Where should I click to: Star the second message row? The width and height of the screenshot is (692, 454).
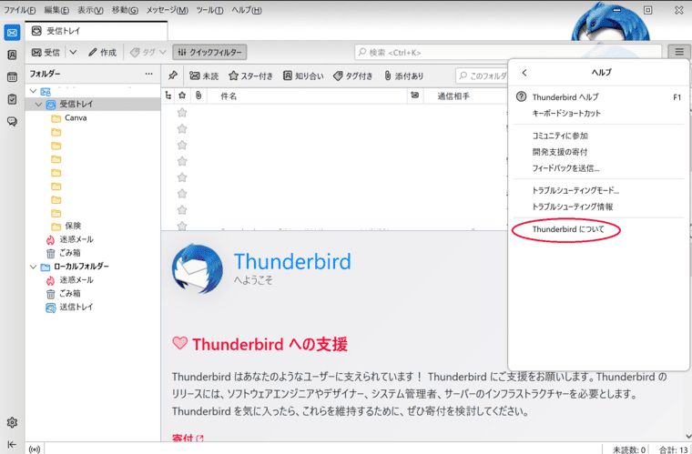pos(182,128)
